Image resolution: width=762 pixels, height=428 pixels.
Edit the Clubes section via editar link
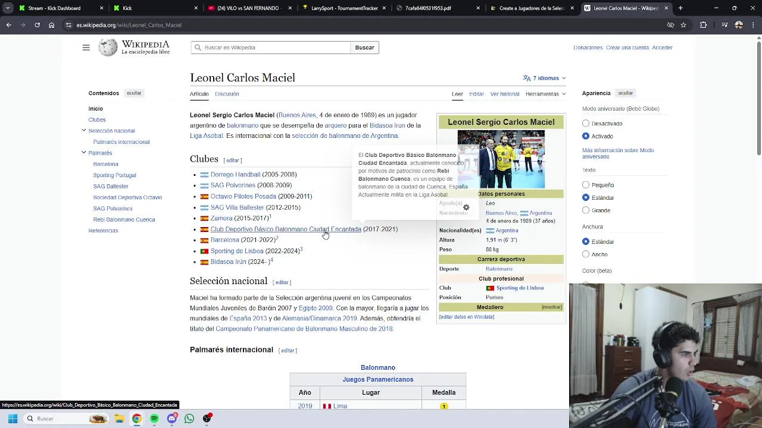tap(233, 160)
